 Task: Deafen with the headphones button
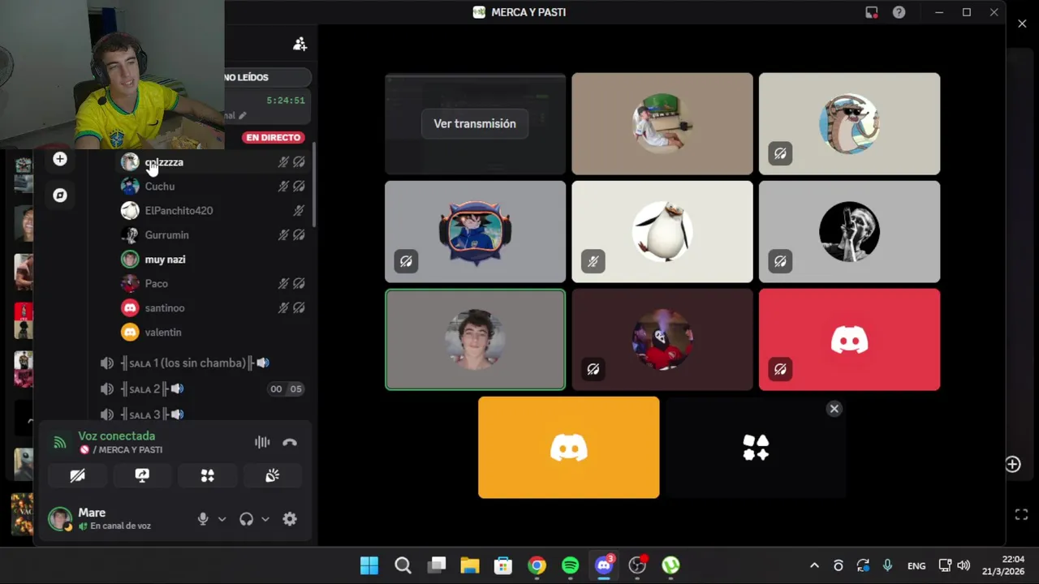[246, 519]
